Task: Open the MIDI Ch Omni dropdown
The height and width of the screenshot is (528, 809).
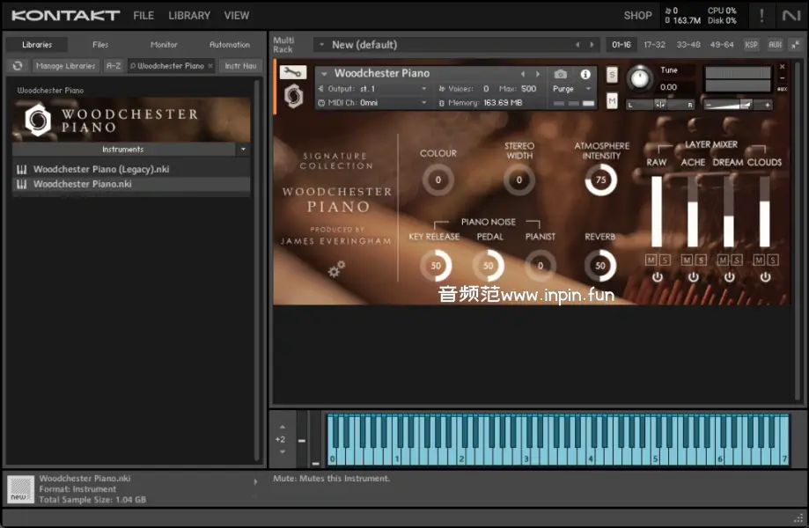Action: pyautogui.click(x=377, y=103)
